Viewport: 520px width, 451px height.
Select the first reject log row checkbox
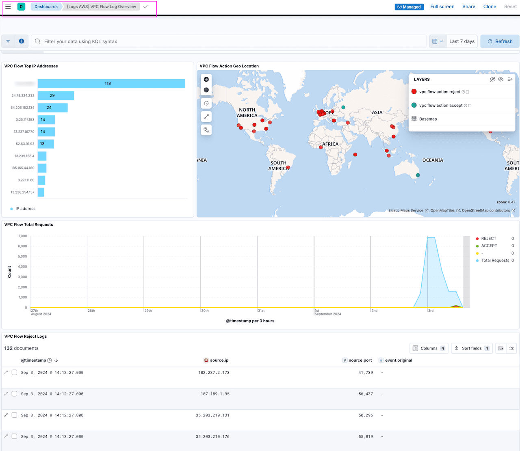click(x=14, y=372)
